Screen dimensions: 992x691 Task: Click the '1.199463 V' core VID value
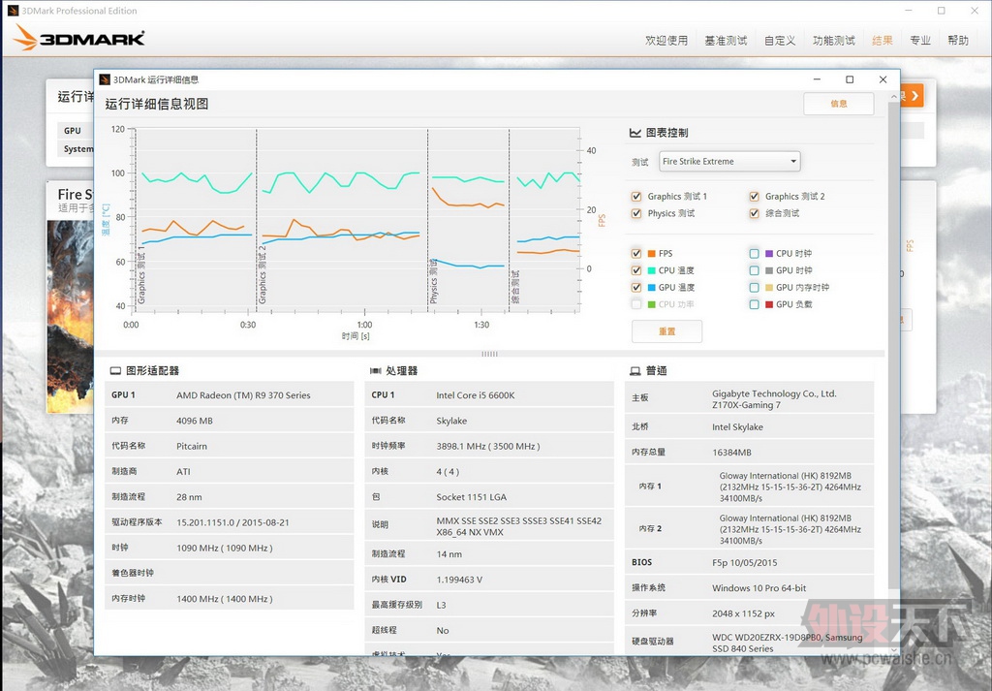(x=459, y=580)
